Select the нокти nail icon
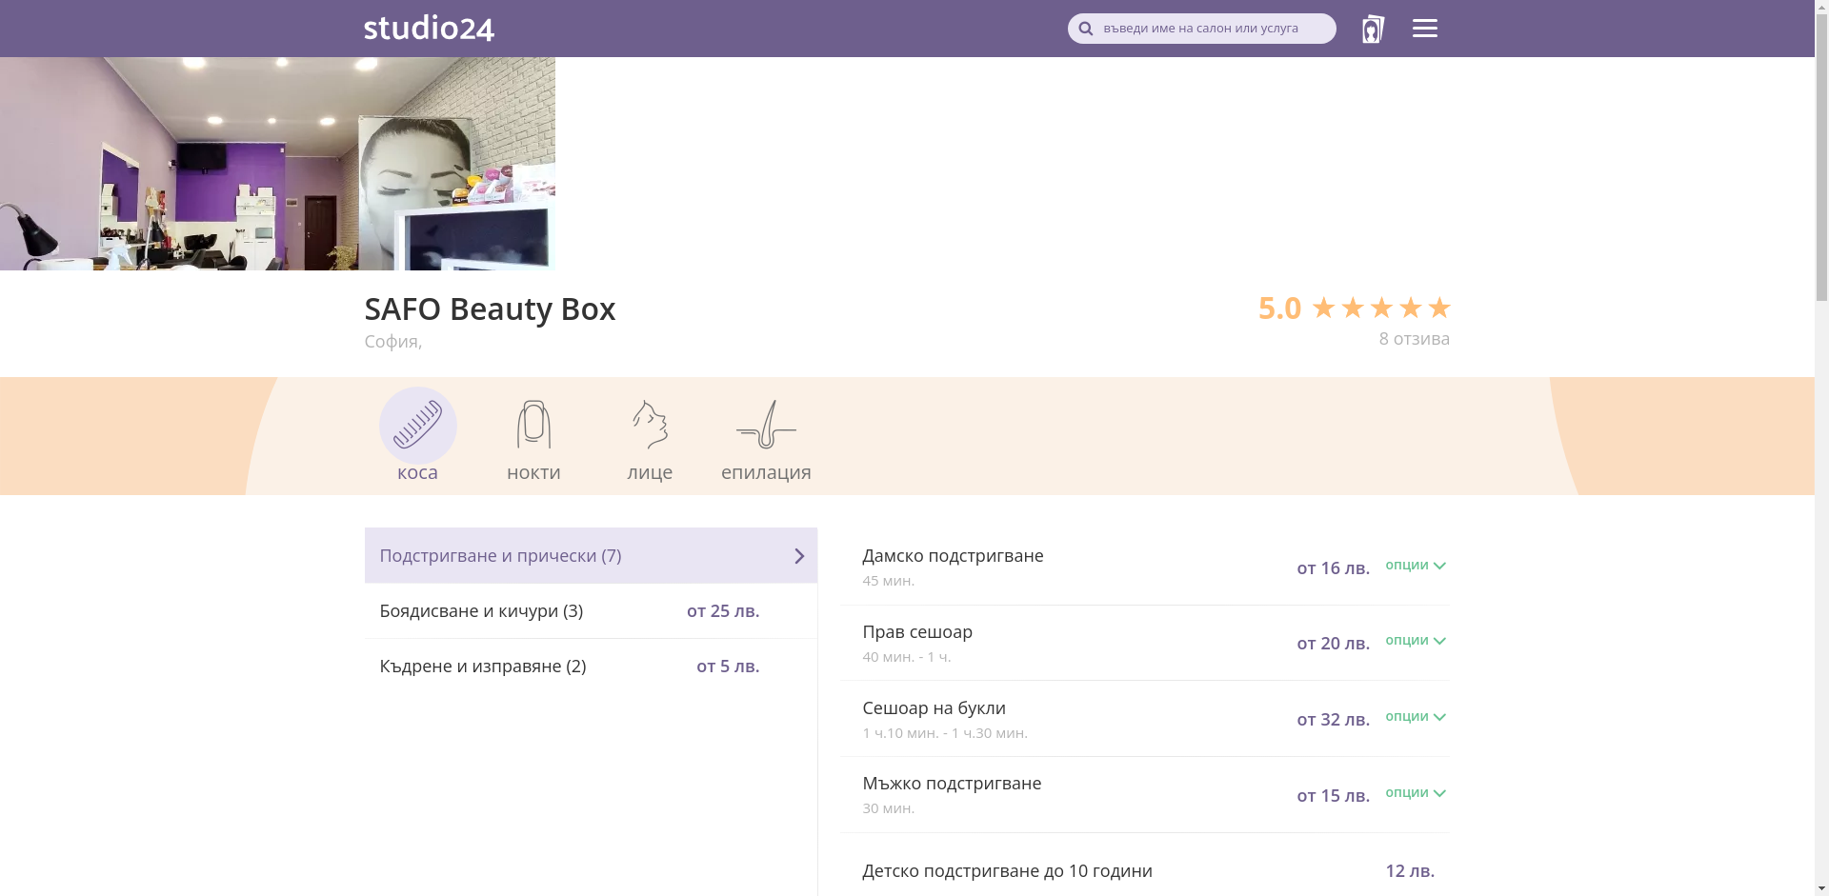Image resolution: width=1829 pixels, height=896 pixels. [533, 426]
